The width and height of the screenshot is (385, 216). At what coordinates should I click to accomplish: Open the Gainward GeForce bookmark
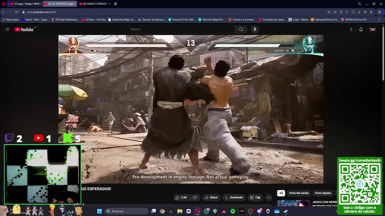pyautogui.click(x=325, y=19)
